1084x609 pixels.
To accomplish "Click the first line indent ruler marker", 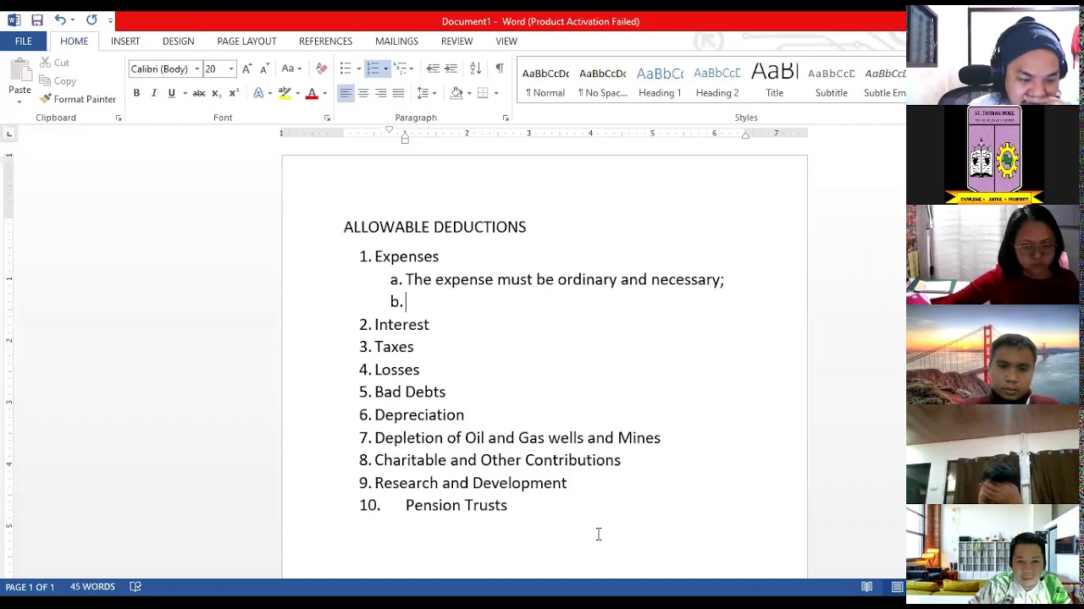I will pyautogui.click(x=389, y=129).
